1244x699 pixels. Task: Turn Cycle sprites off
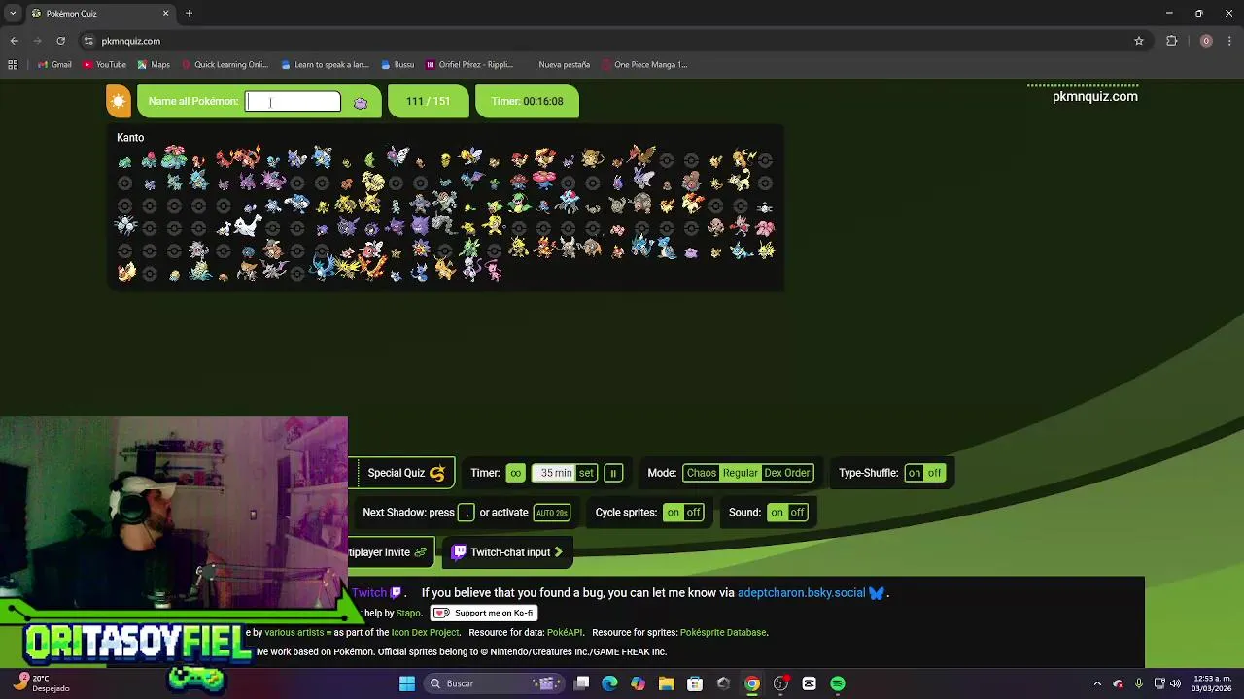[x=693, y=513]
